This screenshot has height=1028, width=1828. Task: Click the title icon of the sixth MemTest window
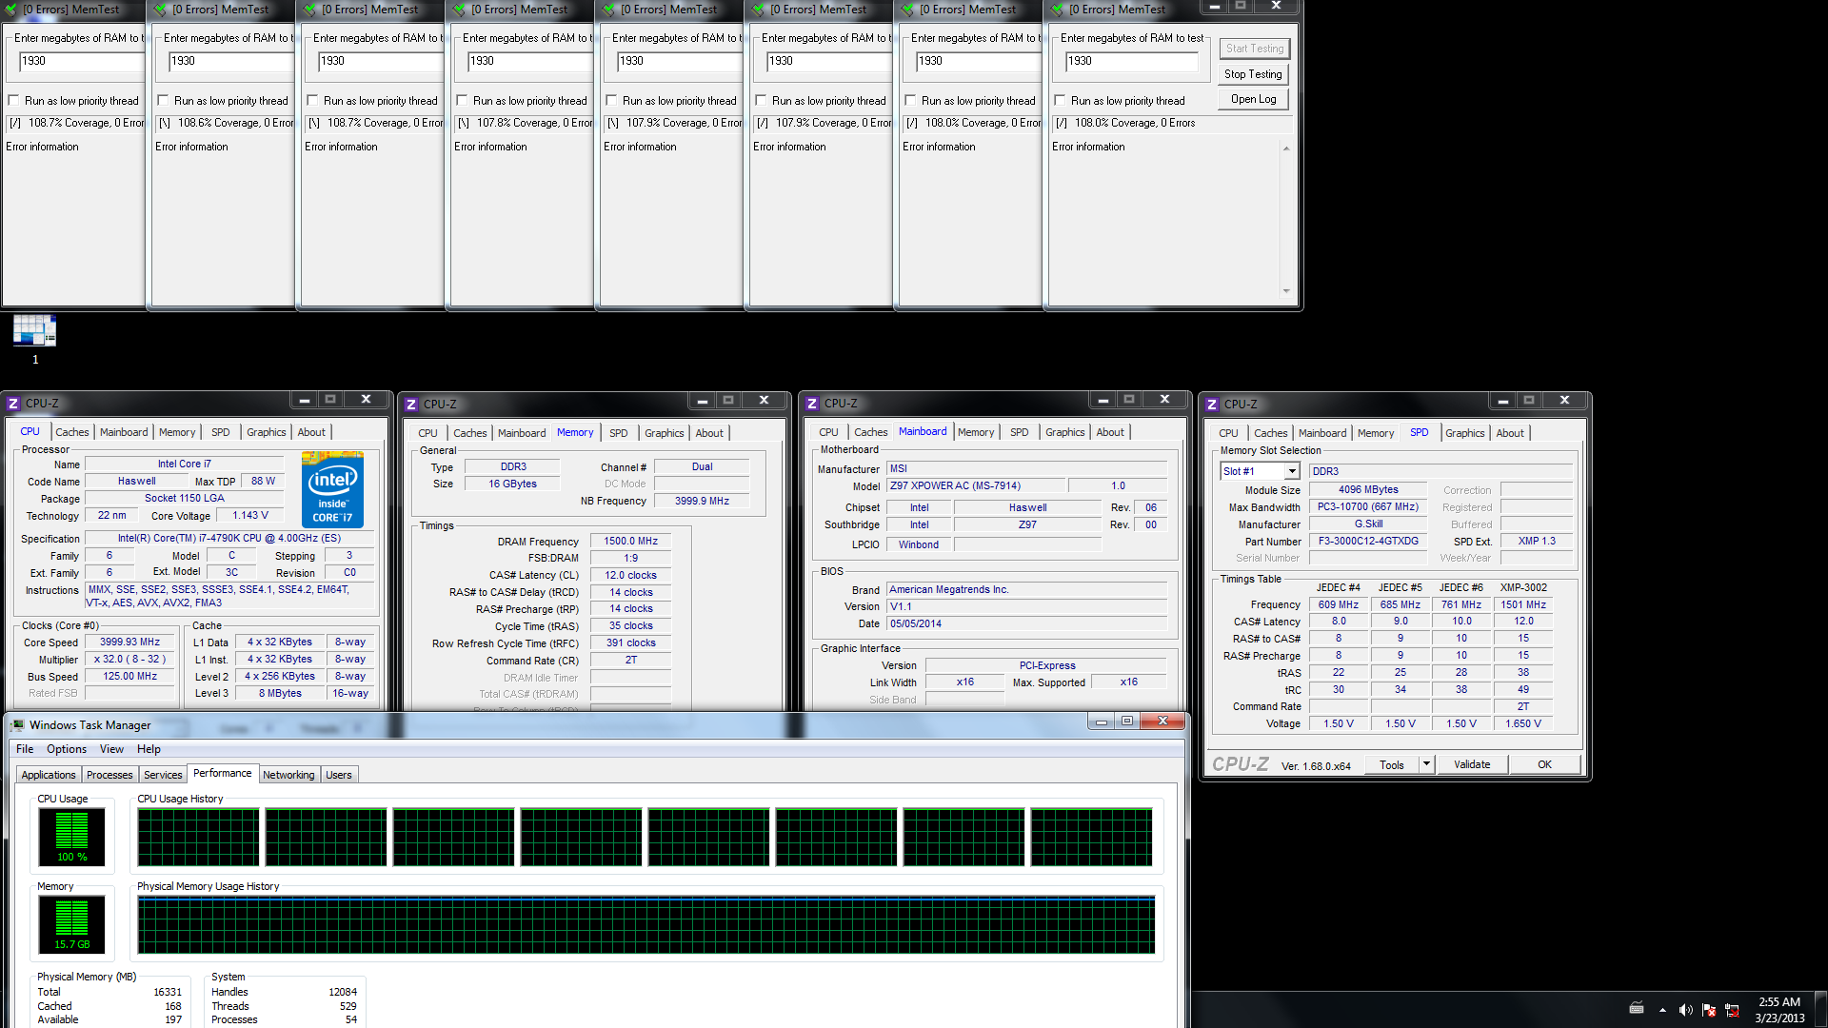point(758,10)
